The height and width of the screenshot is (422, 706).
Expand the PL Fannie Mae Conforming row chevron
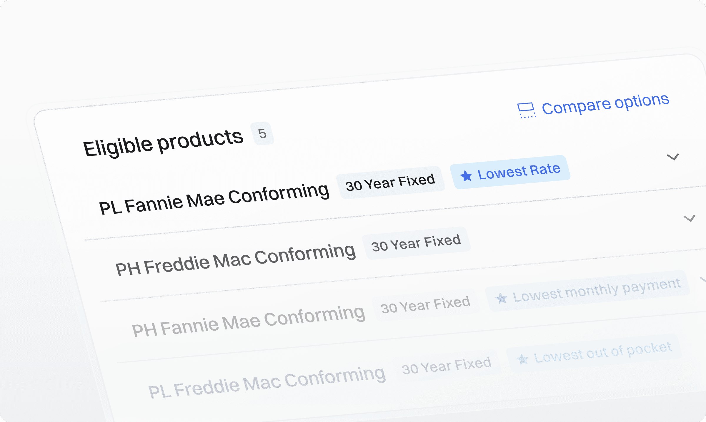pos(672,157)
